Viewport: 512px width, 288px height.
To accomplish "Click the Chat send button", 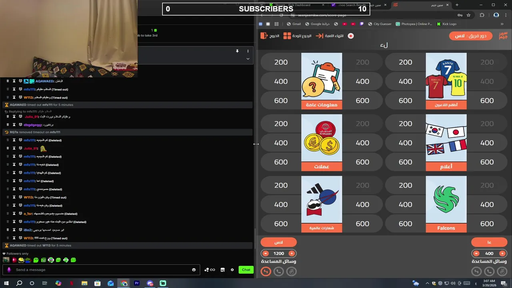I will coord(246,270).
